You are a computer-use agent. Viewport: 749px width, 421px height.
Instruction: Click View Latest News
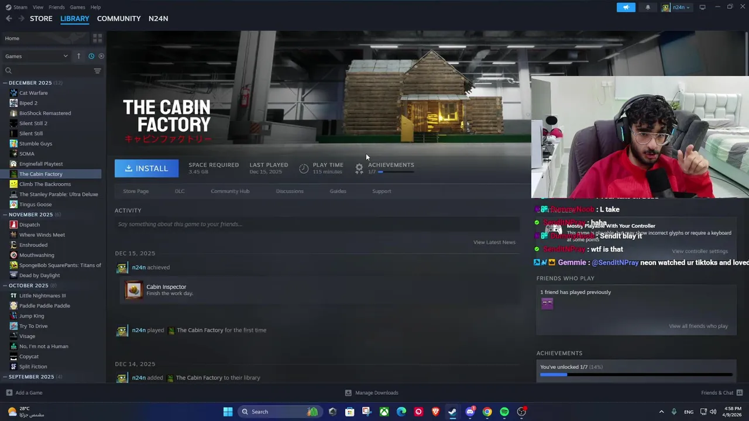[x=494, y=242]
